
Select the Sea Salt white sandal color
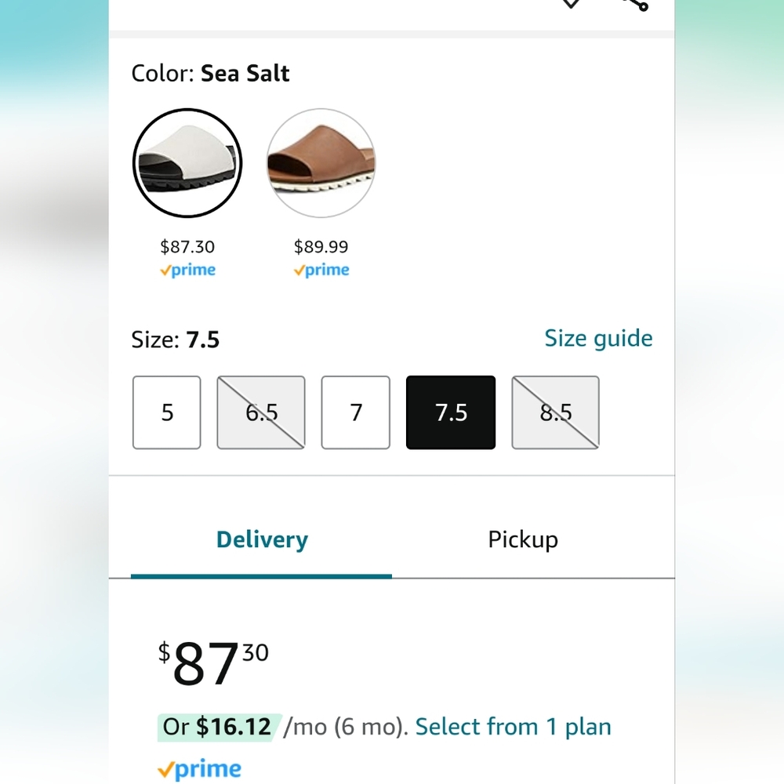(x=187, y=163)
